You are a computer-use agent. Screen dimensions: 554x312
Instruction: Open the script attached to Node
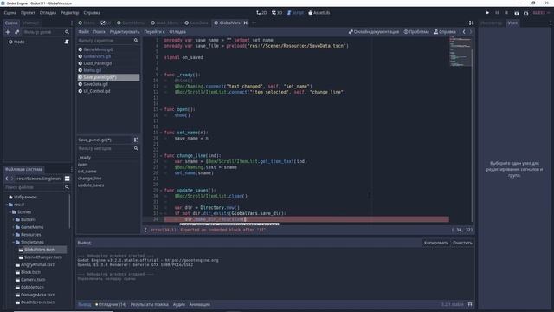[x=67, y=42]
